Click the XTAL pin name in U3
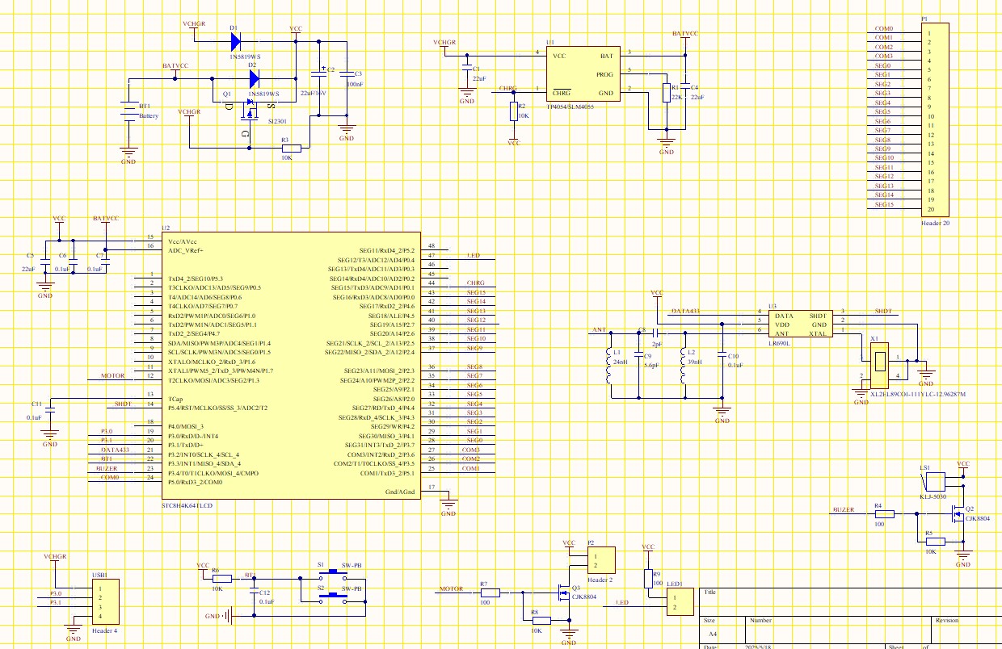Image resolution: width=1002 pixels, height=649 pixels. [817, 333]
